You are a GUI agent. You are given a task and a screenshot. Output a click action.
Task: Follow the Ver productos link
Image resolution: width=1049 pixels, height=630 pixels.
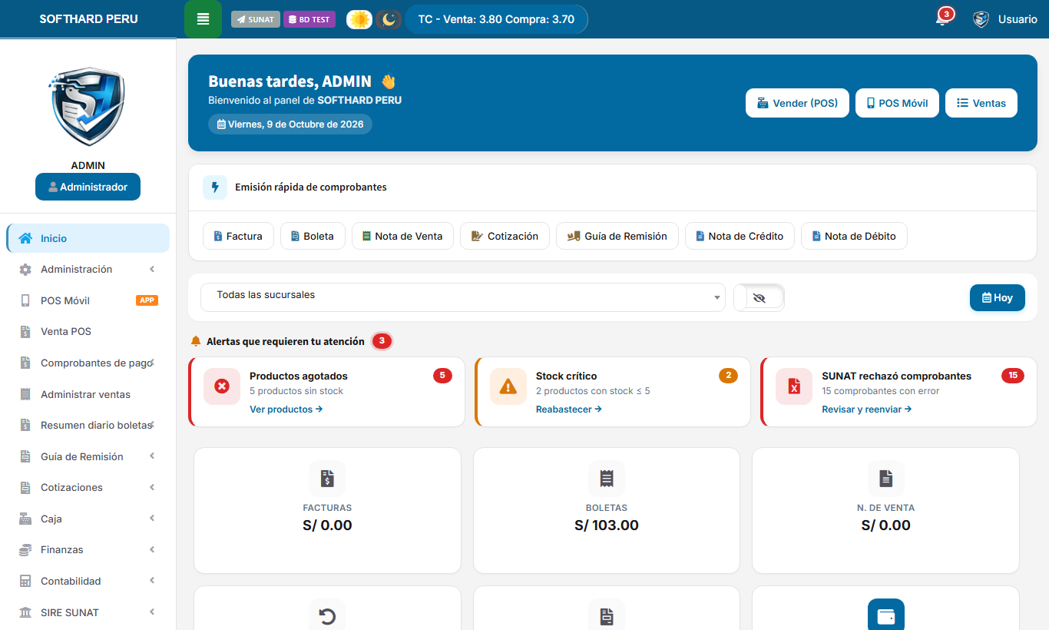pos(286,409)
